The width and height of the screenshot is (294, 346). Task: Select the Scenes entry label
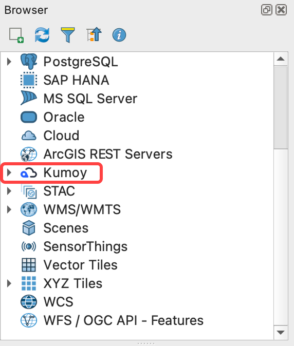[66, 228]
